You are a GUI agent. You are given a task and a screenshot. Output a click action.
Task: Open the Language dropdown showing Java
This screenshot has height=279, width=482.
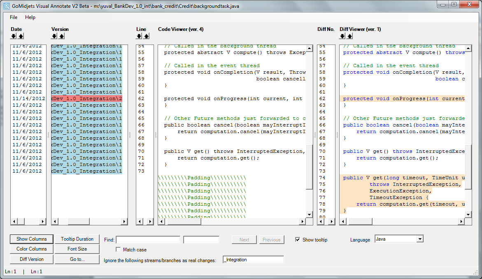419,239
